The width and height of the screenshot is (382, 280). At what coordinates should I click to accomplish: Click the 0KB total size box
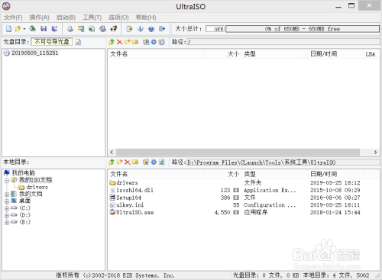215,29
